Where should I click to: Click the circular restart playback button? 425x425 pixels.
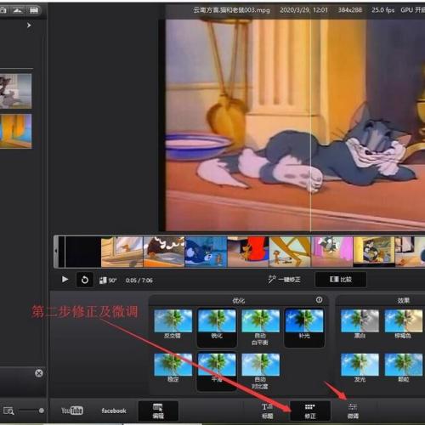(x=85, y=280)
